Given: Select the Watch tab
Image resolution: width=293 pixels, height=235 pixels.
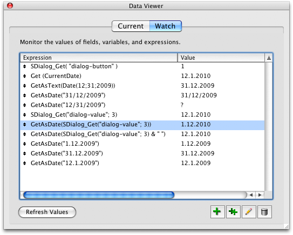Looking at the screenshot, I should tap(165, 26).
